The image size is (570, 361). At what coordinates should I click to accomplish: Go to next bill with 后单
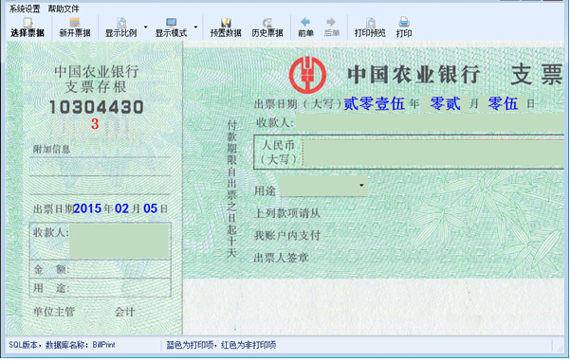(331, 27)
